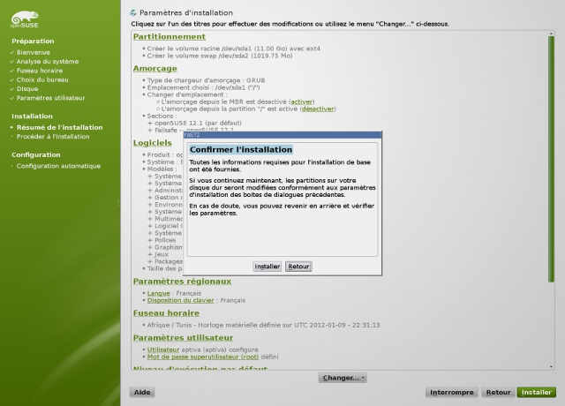Open the Changer... dropdown menu
The height and width of the screenshot is (406, 565).
click(x=343, y=378)
